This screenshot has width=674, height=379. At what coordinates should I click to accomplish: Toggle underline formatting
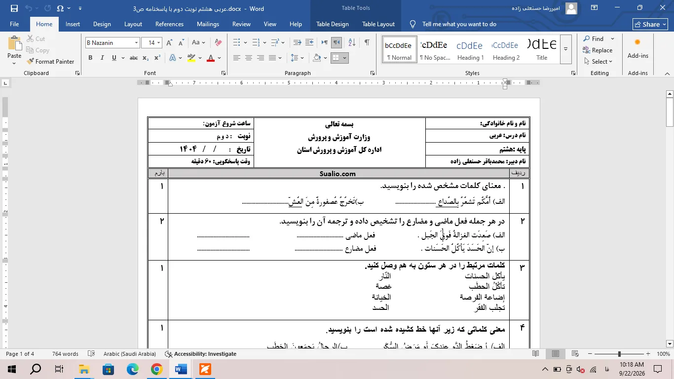pyautogui.click(x=114, y=58)
